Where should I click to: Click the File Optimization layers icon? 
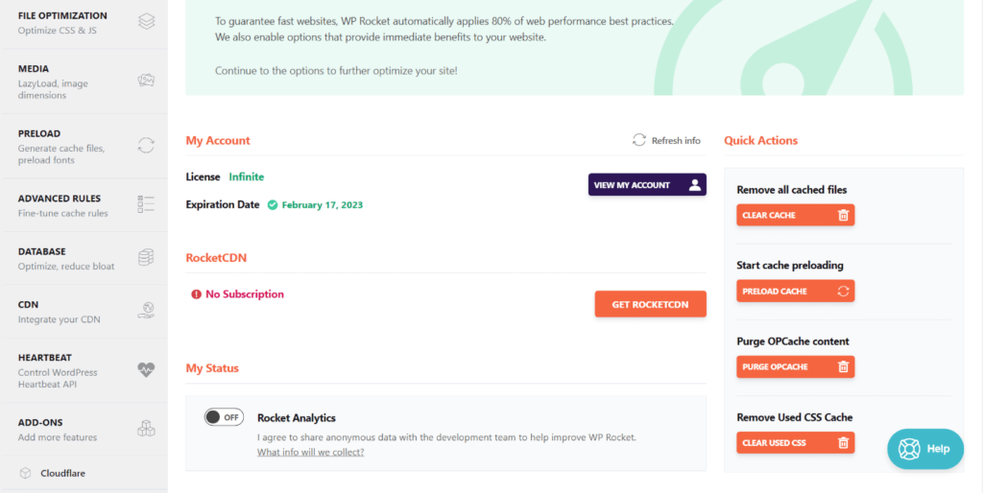tap(146, 21)
